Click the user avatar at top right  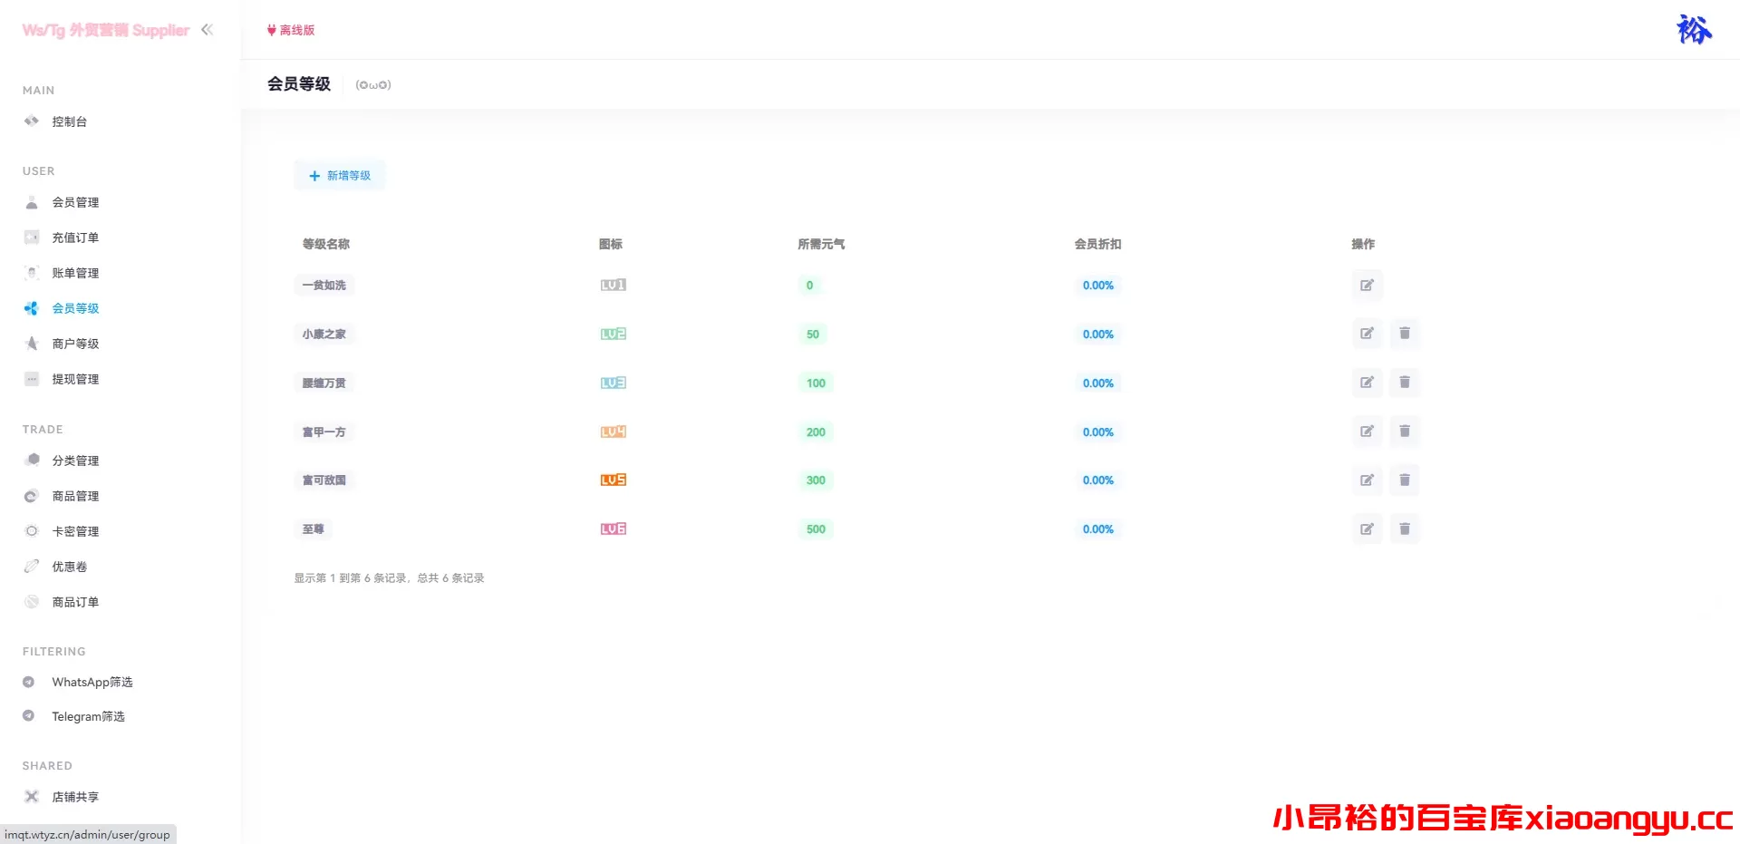[1693, 30]
